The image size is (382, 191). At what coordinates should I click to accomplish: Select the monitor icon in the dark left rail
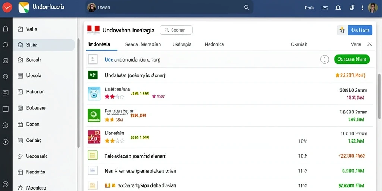click(x=6, y=109)
